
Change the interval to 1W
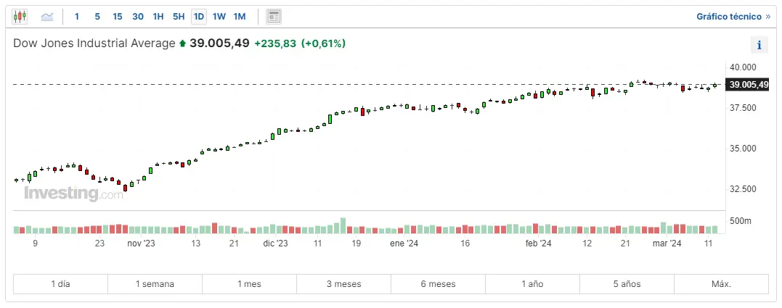click(219, 16)
